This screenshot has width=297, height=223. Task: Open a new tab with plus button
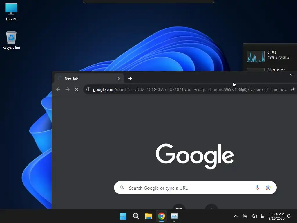[x=130, y=78]
